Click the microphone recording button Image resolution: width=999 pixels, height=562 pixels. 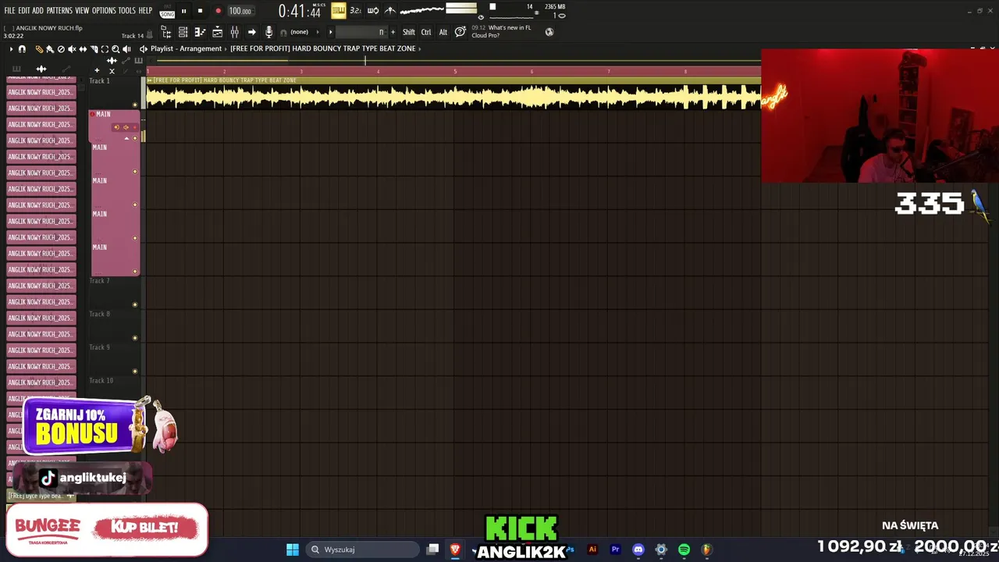tap(268, 32)
